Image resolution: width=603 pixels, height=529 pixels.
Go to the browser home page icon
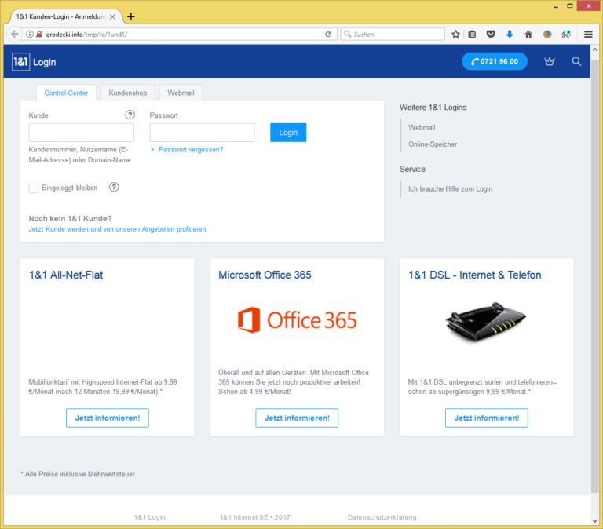click(x=528, y=35)
